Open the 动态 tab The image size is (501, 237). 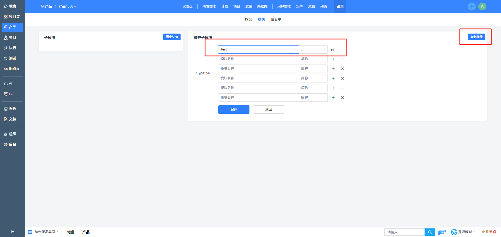click(324, 7)
